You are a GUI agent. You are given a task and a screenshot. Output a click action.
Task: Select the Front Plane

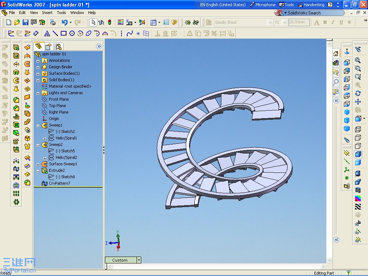[x=59, y=99]
